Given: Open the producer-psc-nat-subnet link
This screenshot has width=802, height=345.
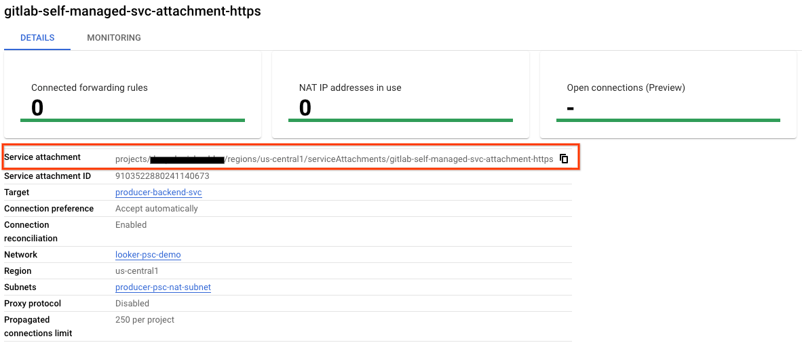Looking at the screenshot, I should tap(163, 287).
